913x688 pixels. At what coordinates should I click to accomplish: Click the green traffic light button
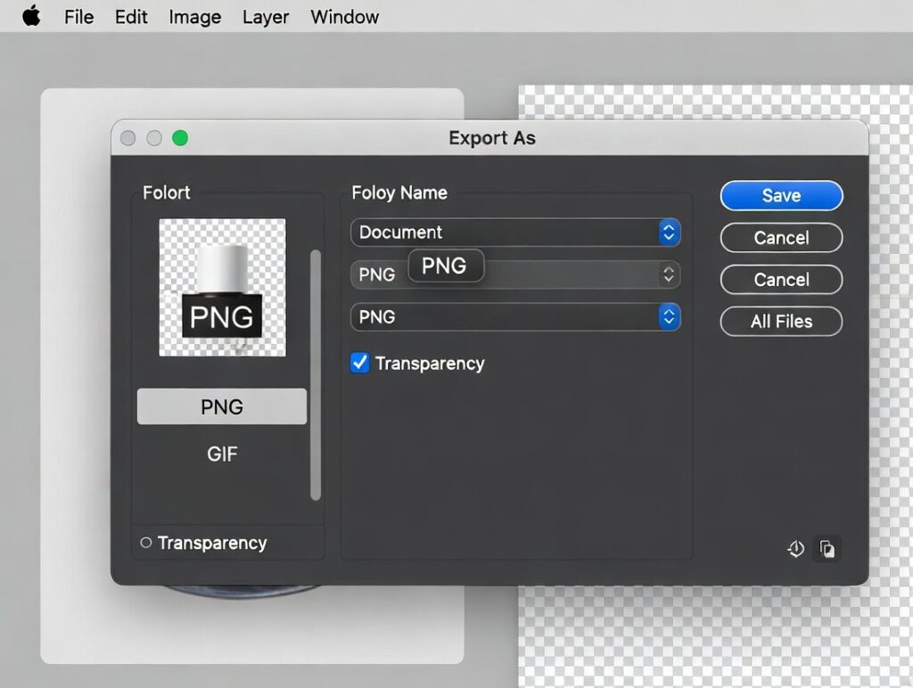pyautogui.click(x=180, y=138)
